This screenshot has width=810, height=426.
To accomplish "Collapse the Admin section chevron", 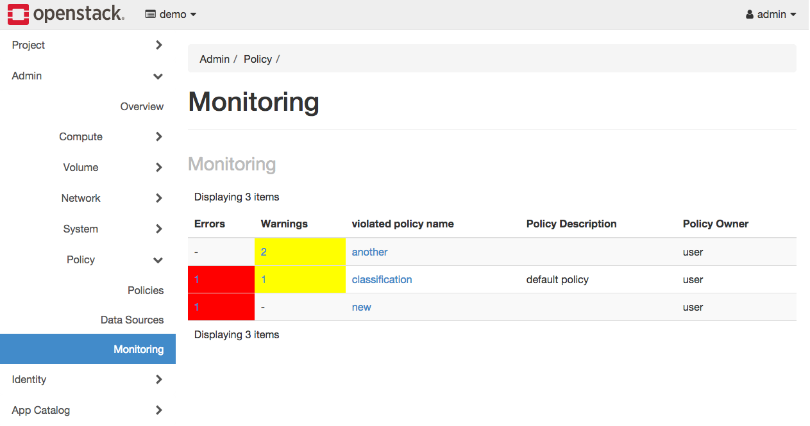I will [158, 76].
